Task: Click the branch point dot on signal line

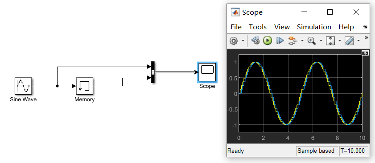Action: pos(57,86)
